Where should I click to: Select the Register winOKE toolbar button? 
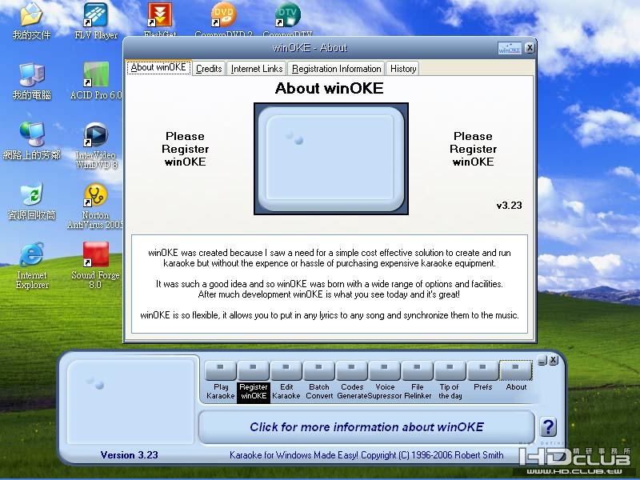point(253,370)
